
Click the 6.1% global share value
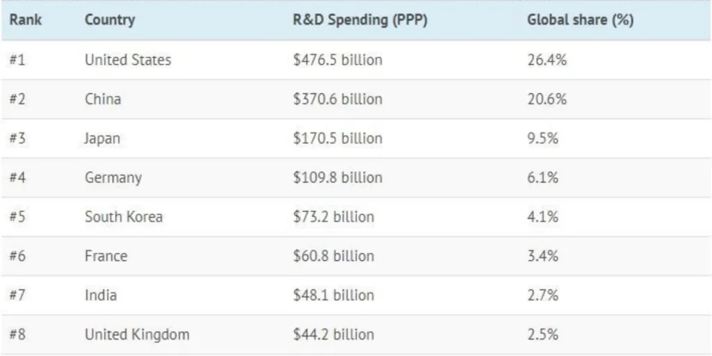542,177
